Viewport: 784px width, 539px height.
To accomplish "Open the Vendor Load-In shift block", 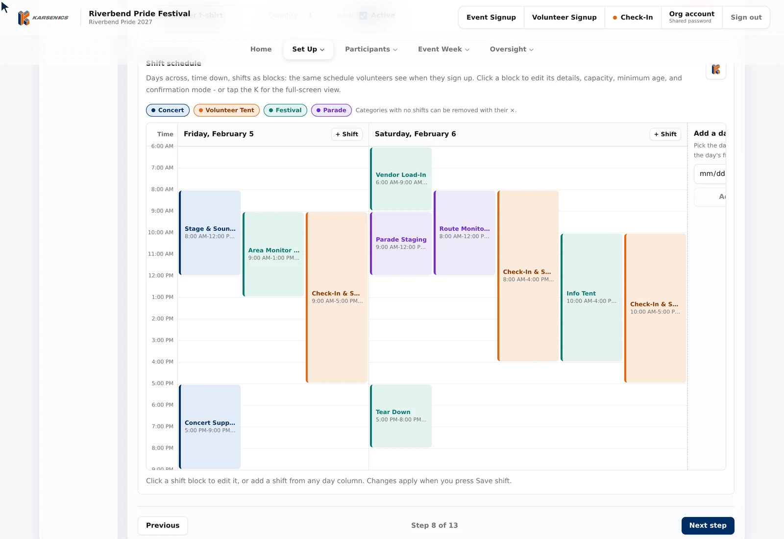I will click(401, 179).
